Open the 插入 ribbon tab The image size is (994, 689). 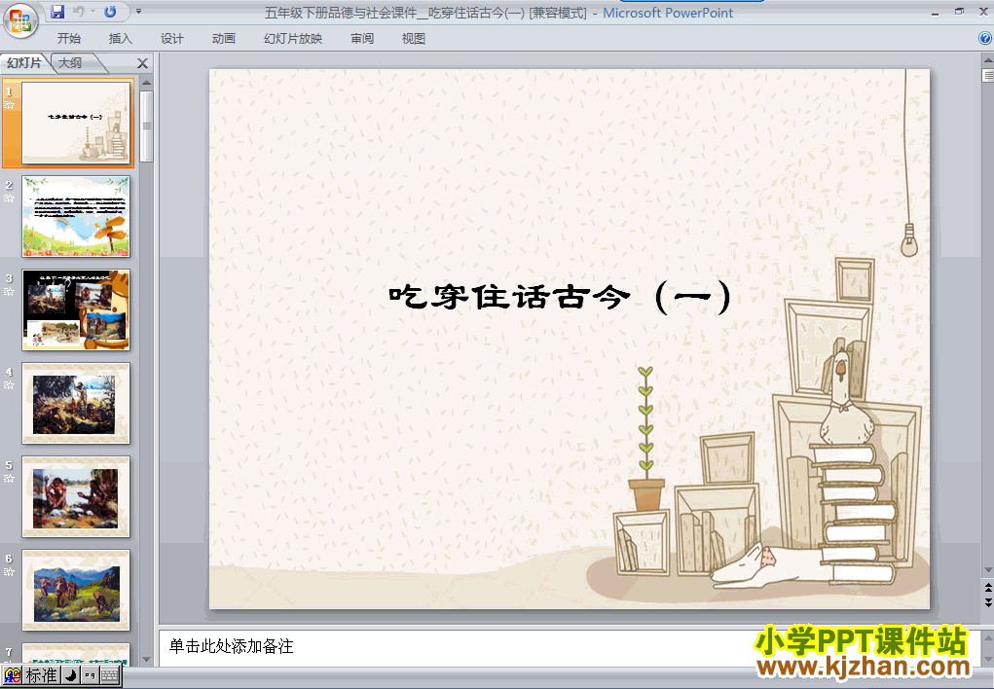pos(121,39)
